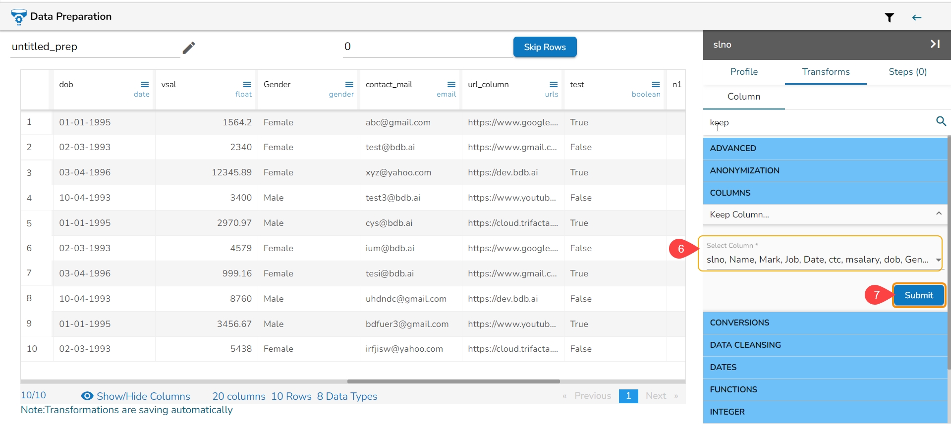This screenshot has height=429, width=951.
Task: Open the url_column menu icon
Action: (554, 85)
